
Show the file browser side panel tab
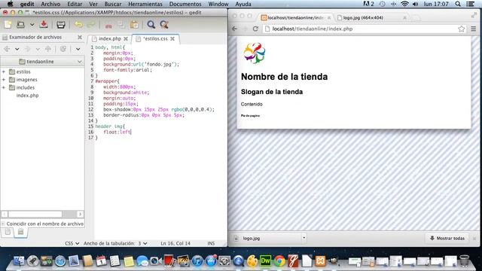(20, 232)
